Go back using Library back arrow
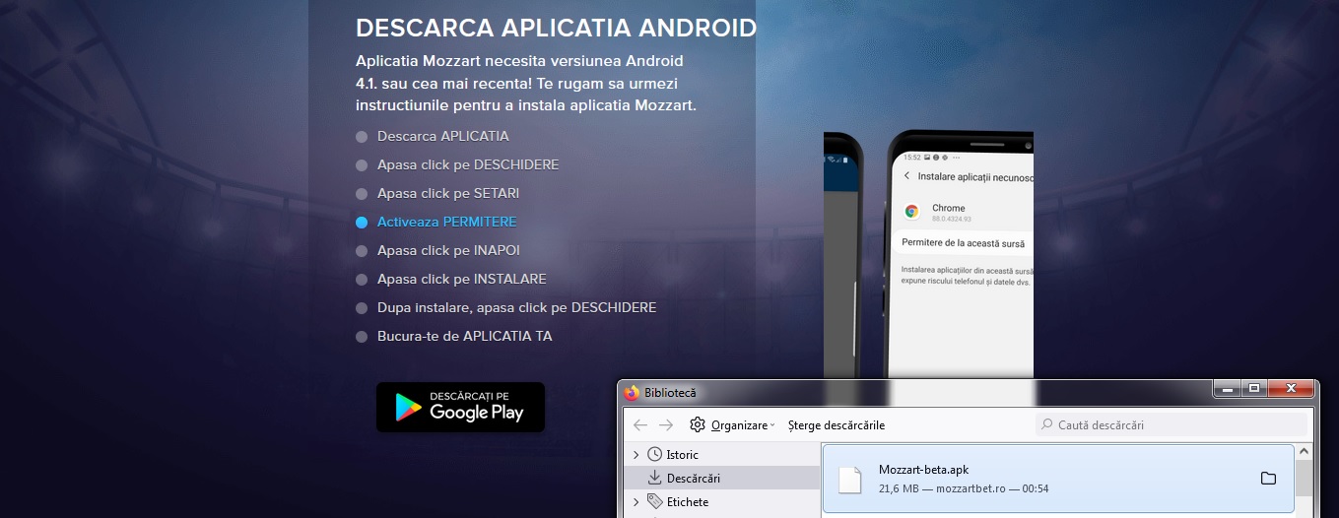This screenshot has height=518, width=1339. coord(640,425)
